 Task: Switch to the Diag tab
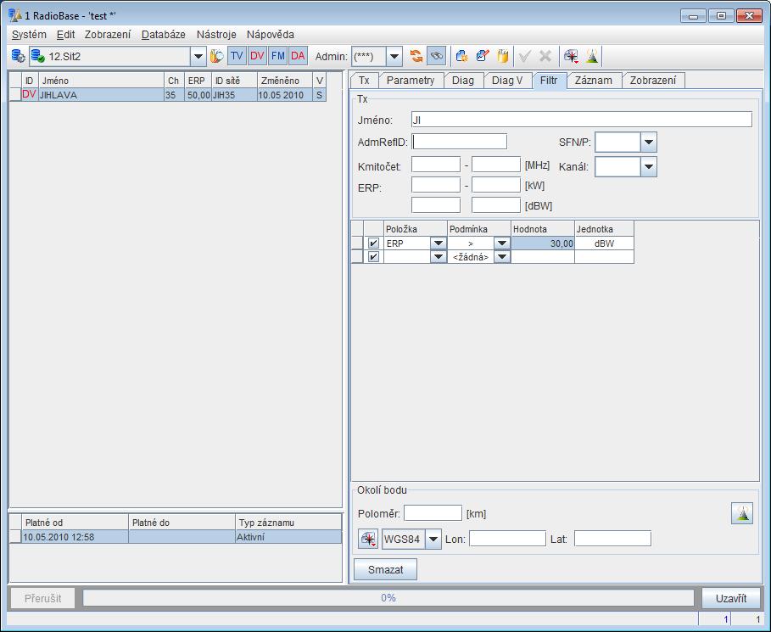tap(463, 81)
